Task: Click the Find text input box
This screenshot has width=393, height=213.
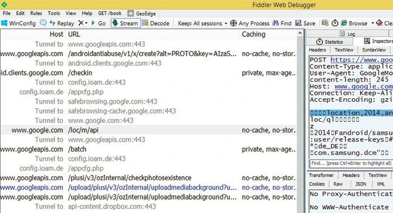Action: point(351,163)
